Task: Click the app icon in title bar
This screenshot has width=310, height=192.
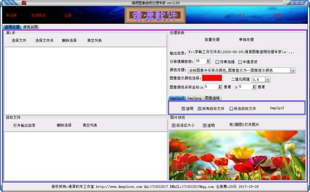Action: pyautogui.click(x=24, y=3)
